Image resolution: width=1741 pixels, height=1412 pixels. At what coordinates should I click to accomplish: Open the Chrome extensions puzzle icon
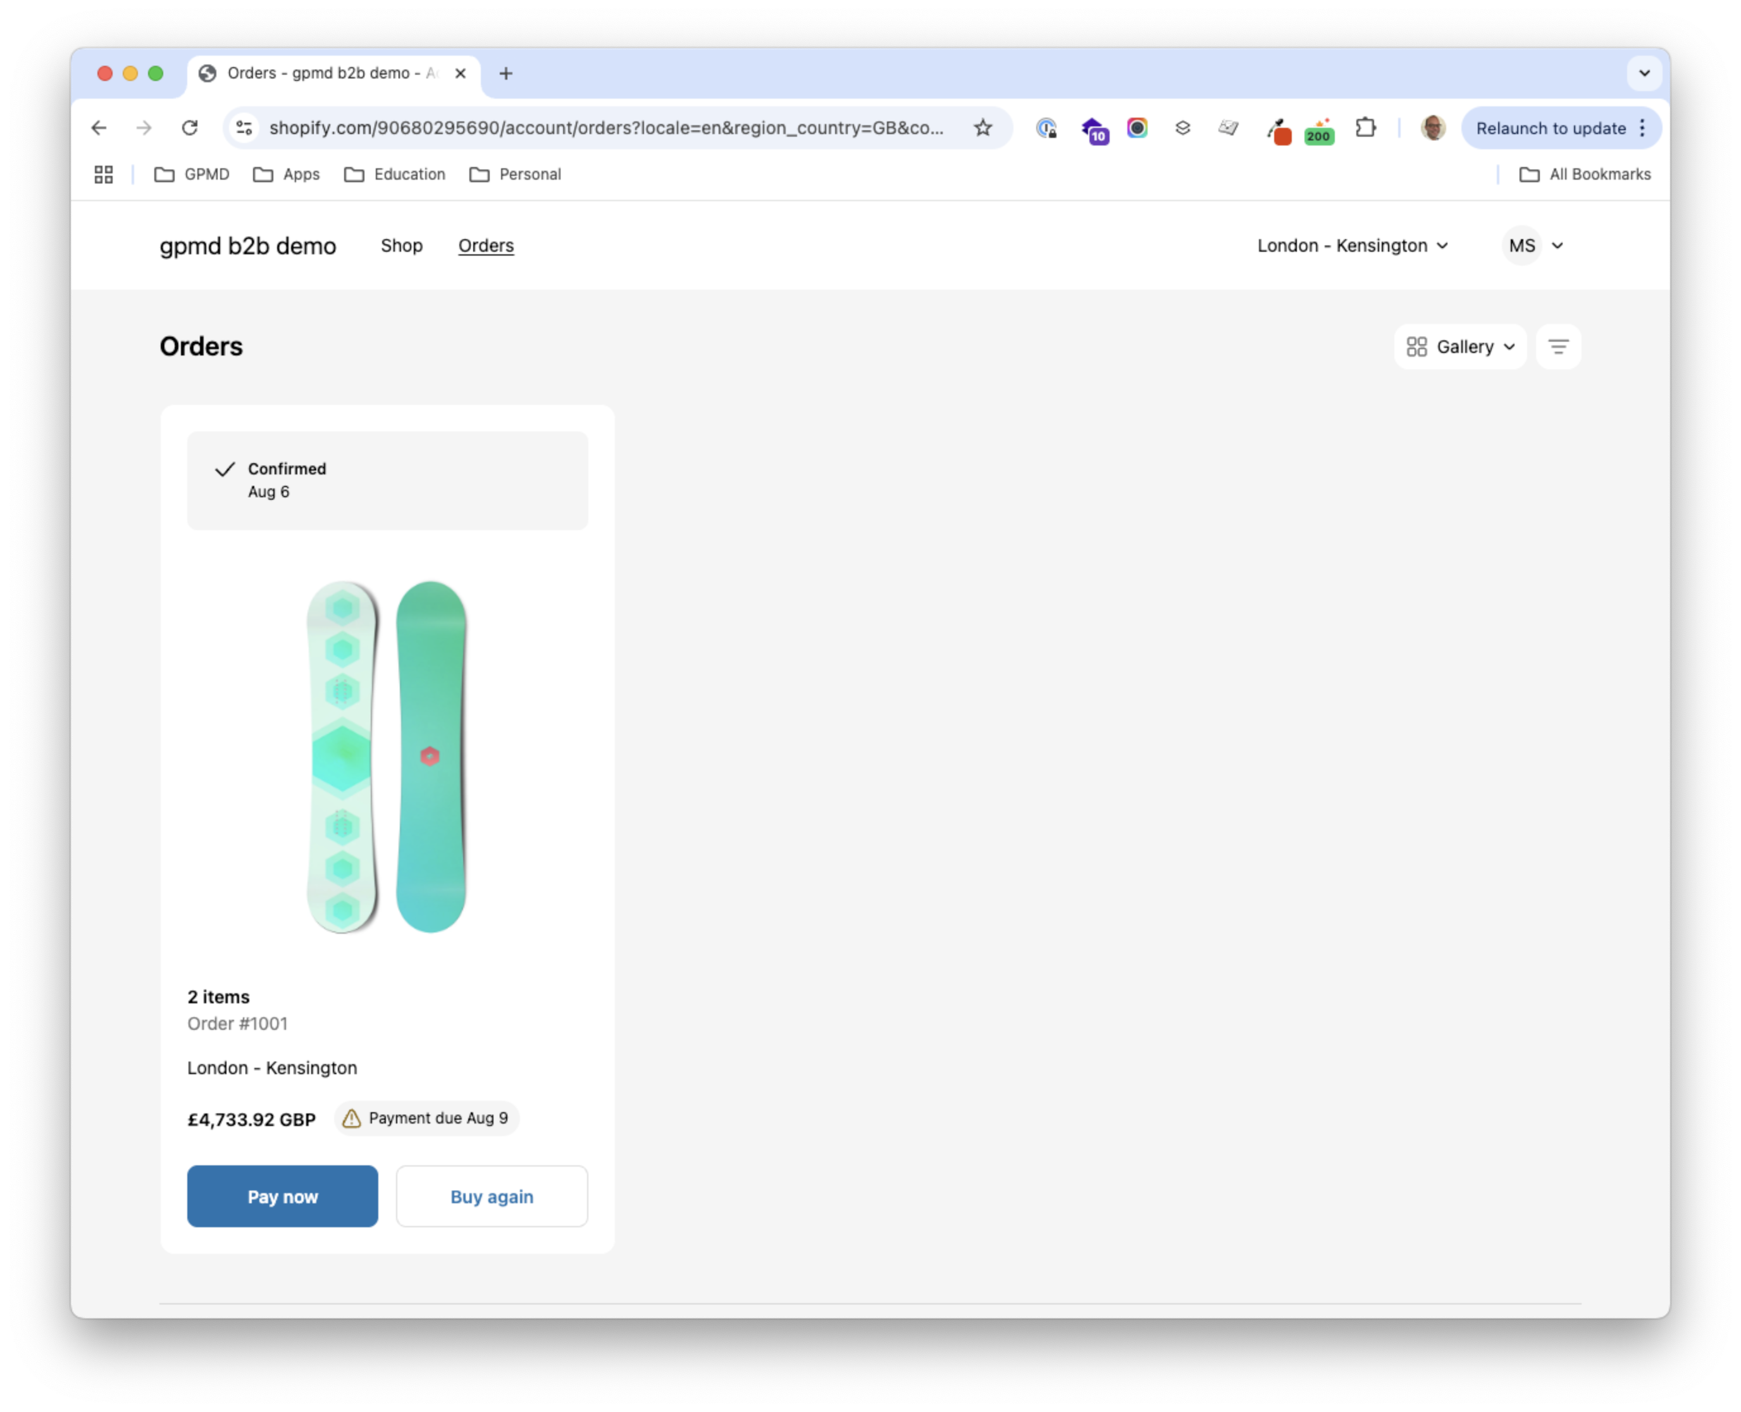(1365, 128)
